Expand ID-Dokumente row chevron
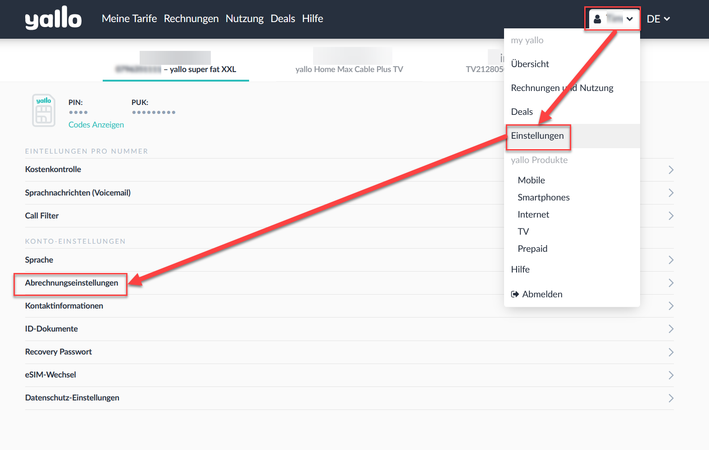Screen dimensions: 709x450 coord(671,329)
